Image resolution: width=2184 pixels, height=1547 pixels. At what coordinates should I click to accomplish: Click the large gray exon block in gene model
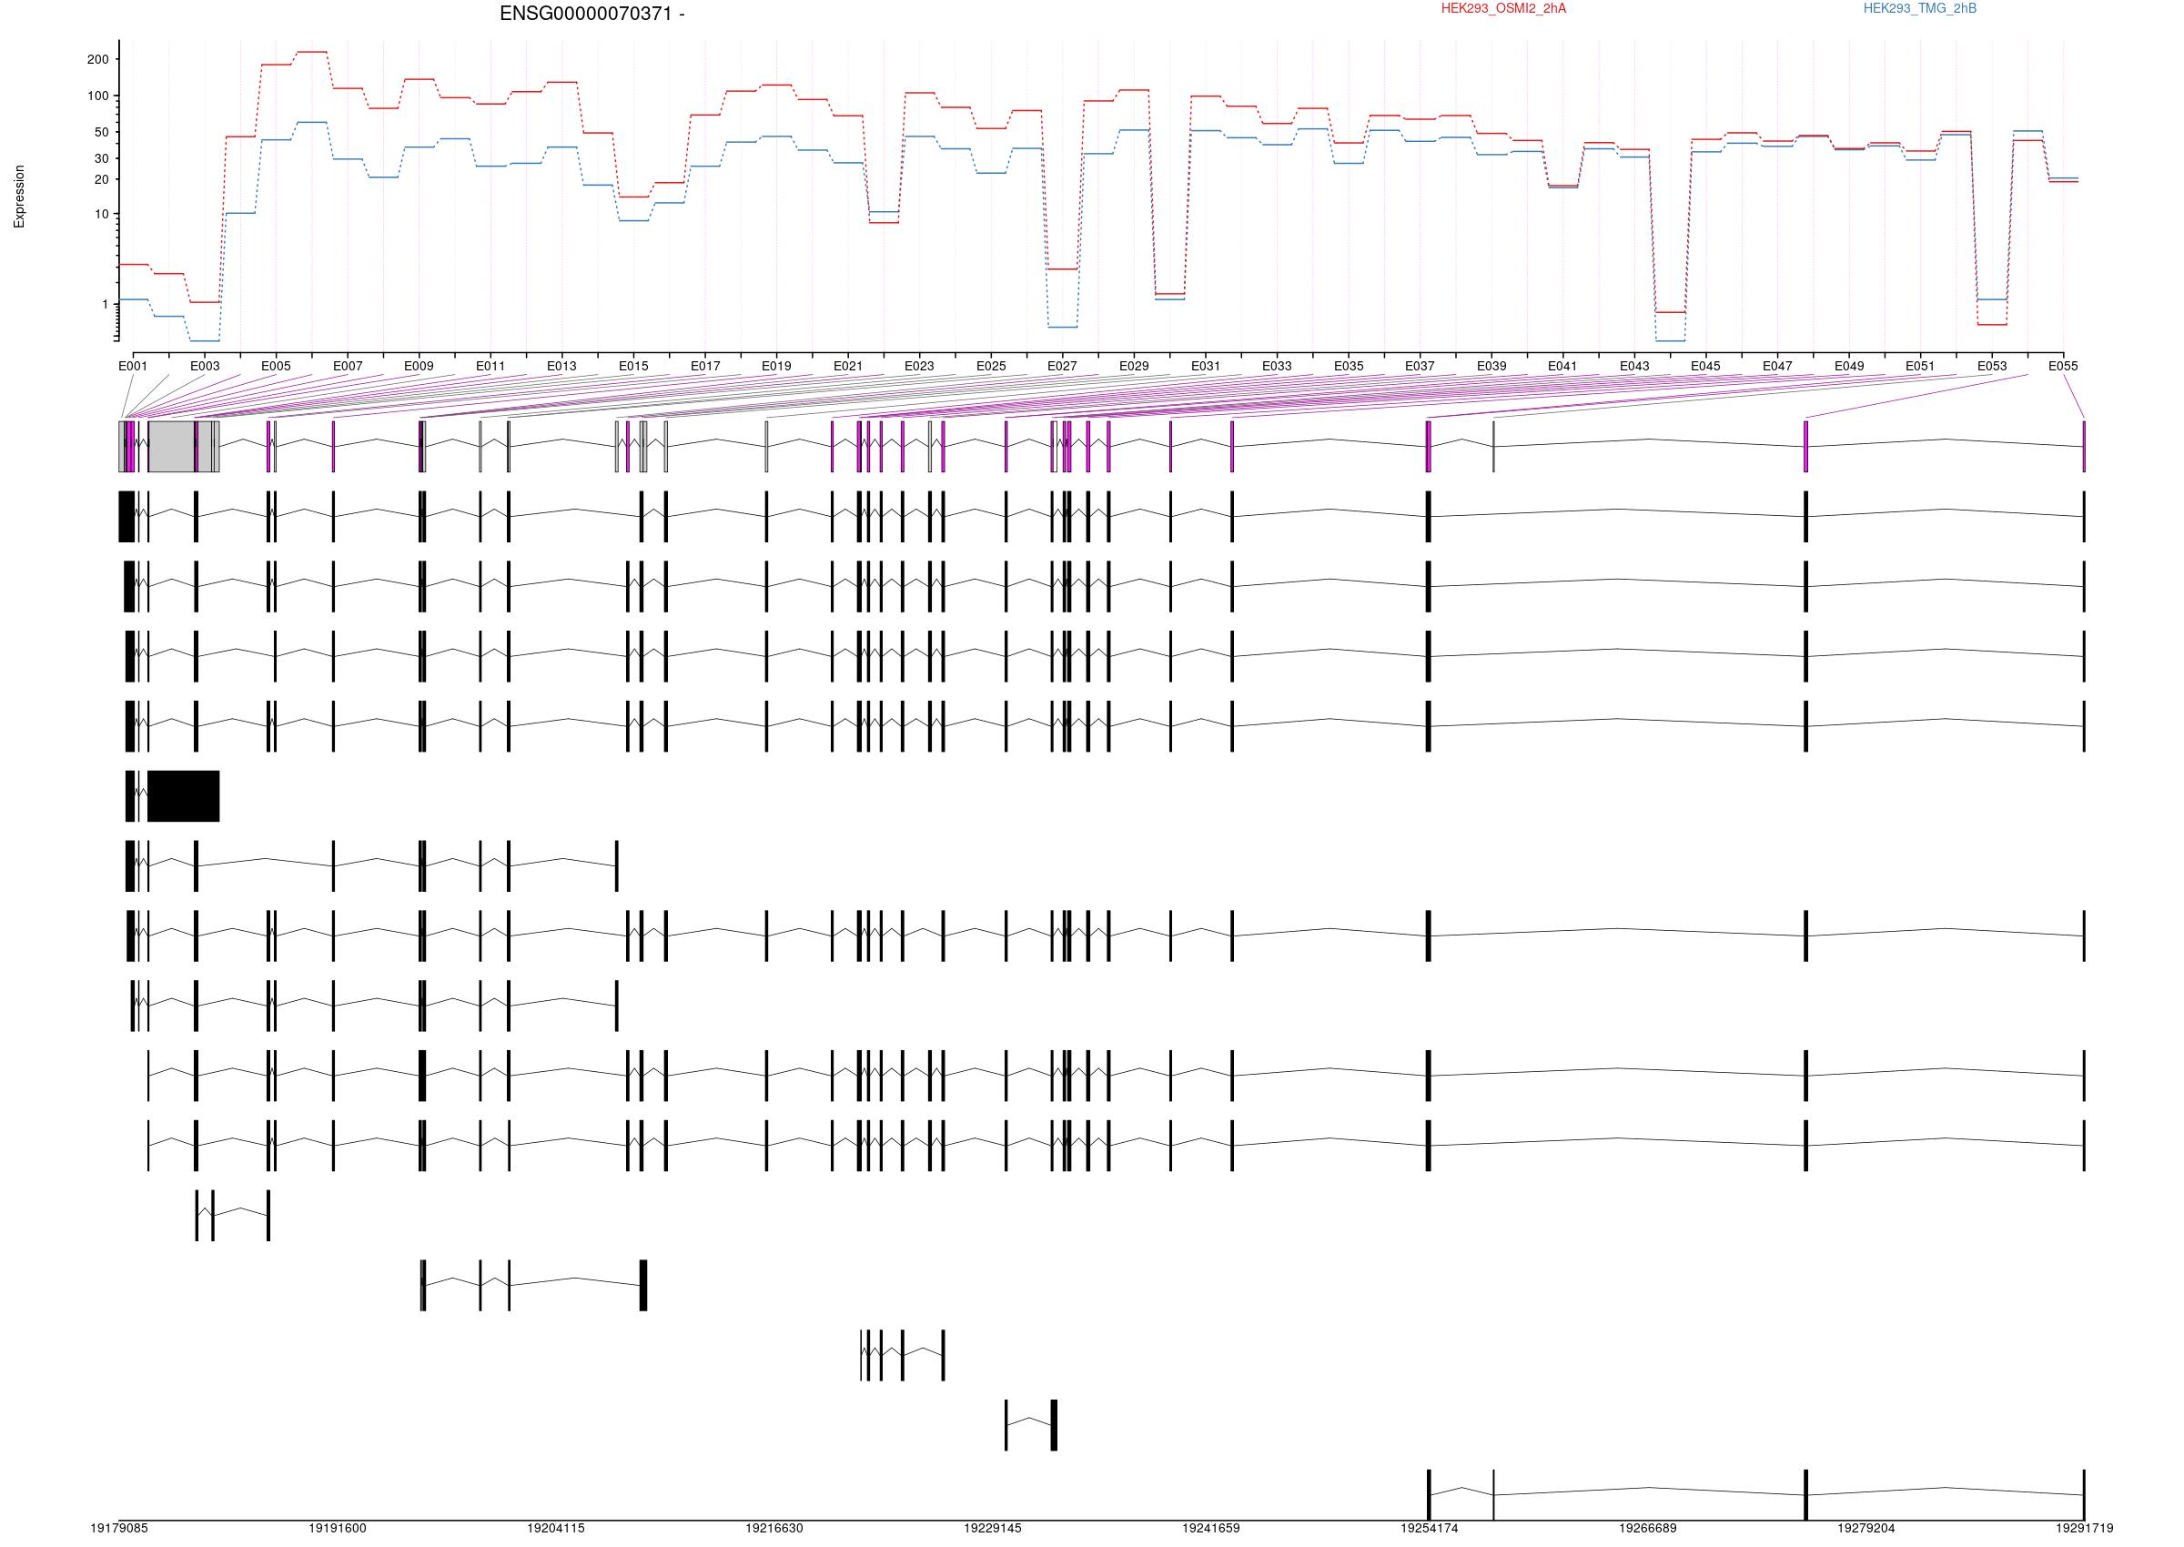click(171, 447)
